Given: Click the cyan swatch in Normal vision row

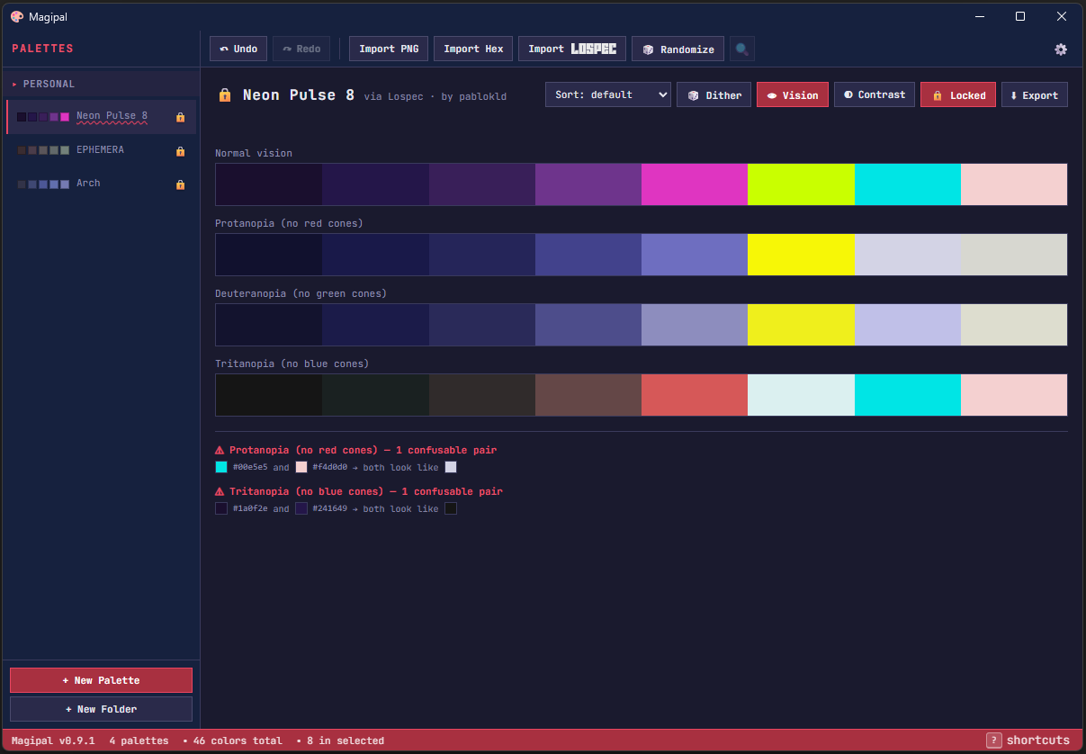Looking at the screenshot, I should (908, 184).
